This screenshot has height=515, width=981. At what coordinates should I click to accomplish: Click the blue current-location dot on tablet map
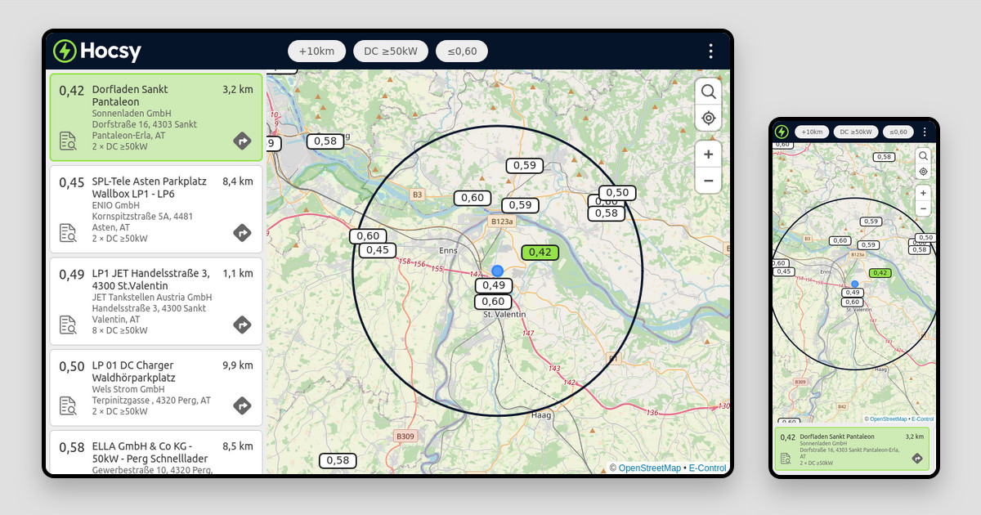[x=497, y=271]
